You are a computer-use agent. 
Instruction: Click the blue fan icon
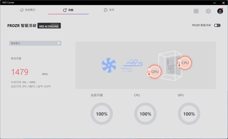click(x=109, y=65)
